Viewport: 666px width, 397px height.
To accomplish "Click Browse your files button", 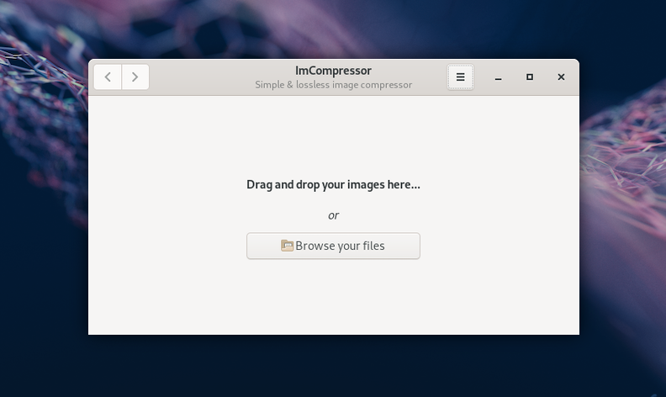I will tap(334, 246).
